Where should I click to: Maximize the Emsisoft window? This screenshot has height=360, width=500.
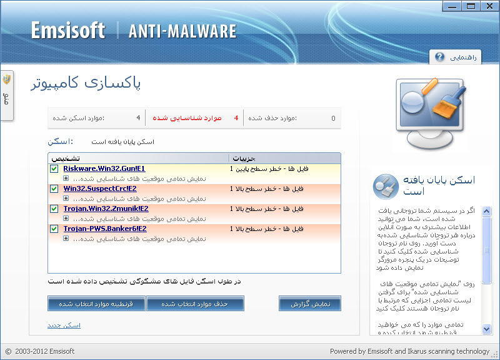[471, 6]
